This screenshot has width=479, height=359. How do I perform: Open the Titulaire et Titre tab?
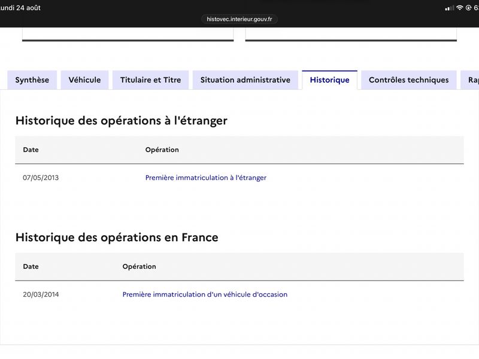[151, 80]
